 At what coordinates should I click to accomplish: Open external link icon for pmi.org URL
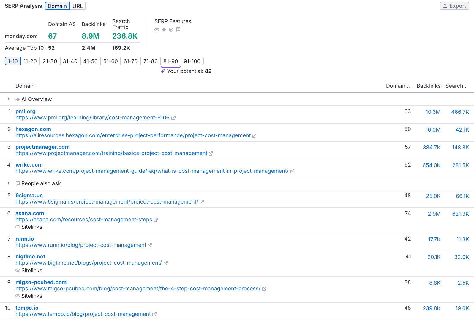(x=173, y=118)
